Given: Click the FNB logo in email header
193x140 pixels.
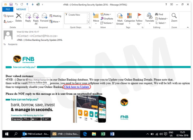Looking at the screenshot, I should click(x=24, y=59).
